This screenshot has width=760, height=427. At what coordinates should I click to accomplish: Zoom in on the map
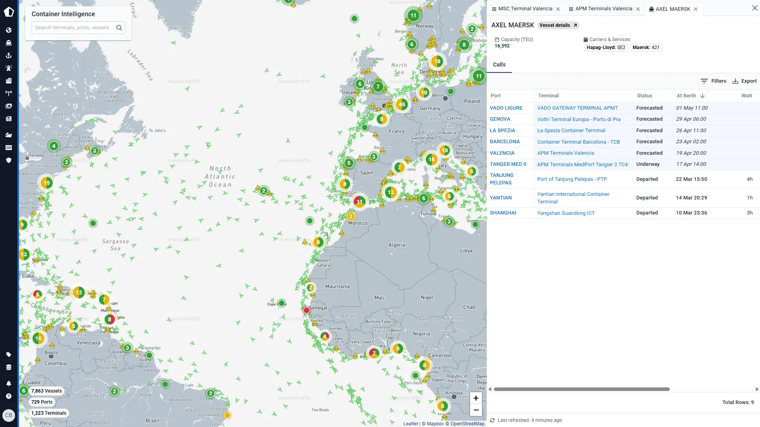[x=476, y=398]
